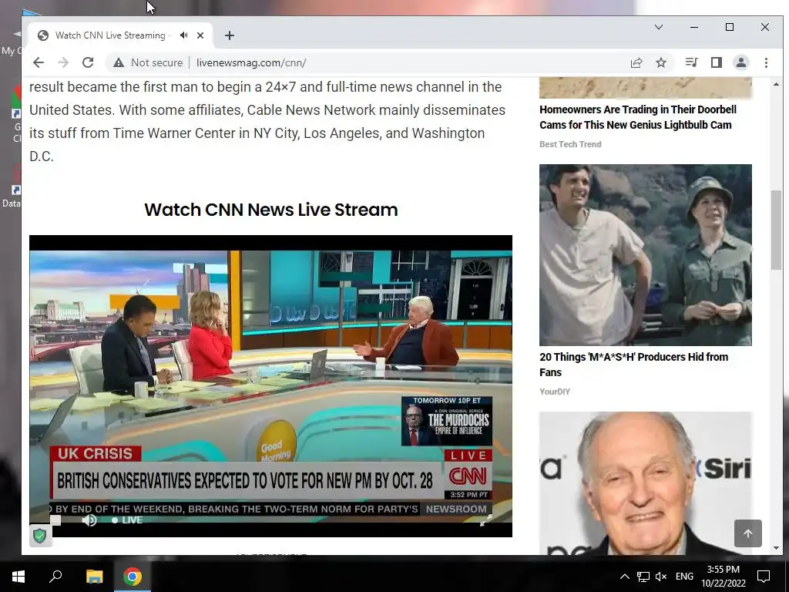Expand the tab search chevron
Image resolution: width=789 pixels, height=592 pixels.
pos(659,27)
